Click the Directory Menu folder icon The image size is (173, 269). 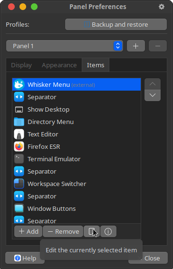pos(19,122)
